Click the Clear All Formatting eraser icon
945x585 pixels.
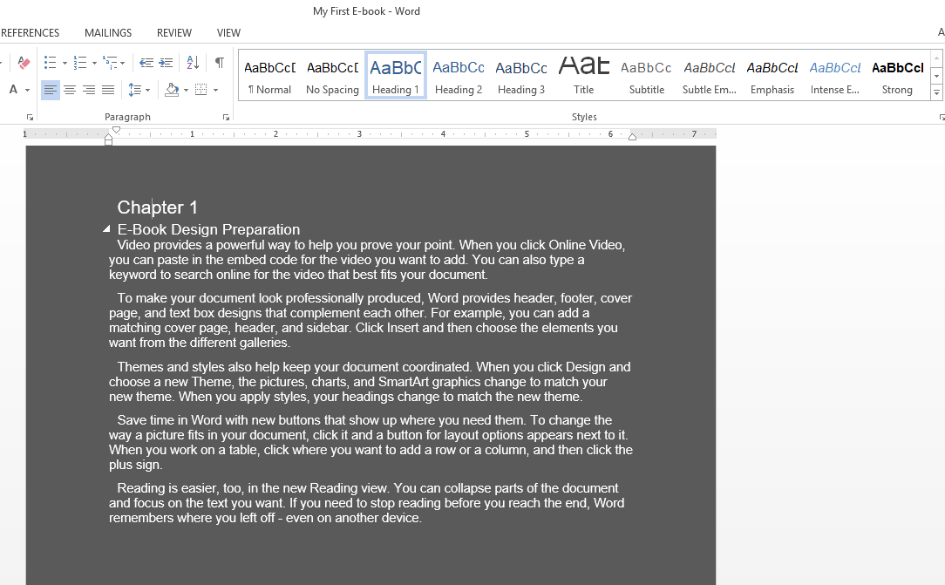point(24,63)
